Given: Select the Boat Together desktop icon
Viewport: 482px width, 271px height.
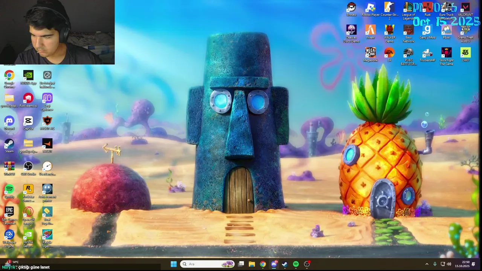Looking at the screenshot, I should [x=47, y=216].
